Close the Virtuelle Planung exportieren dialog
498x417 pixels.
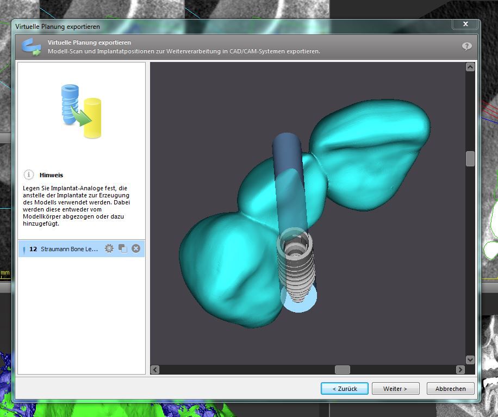[465, 24]
